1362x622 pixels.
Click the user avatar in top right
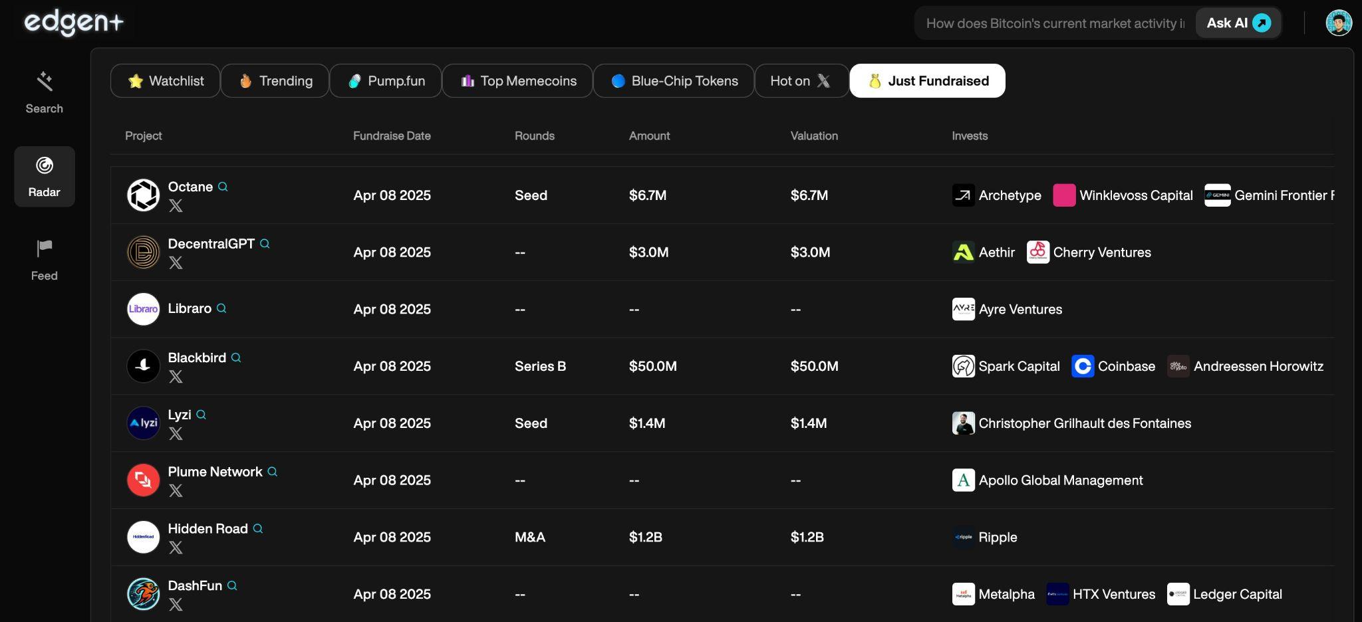point(1338,23)
